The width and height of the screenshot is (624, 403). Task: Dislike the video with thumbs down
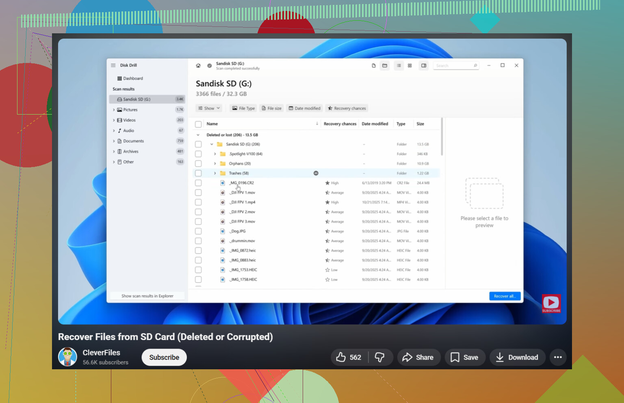coord(380,357)
